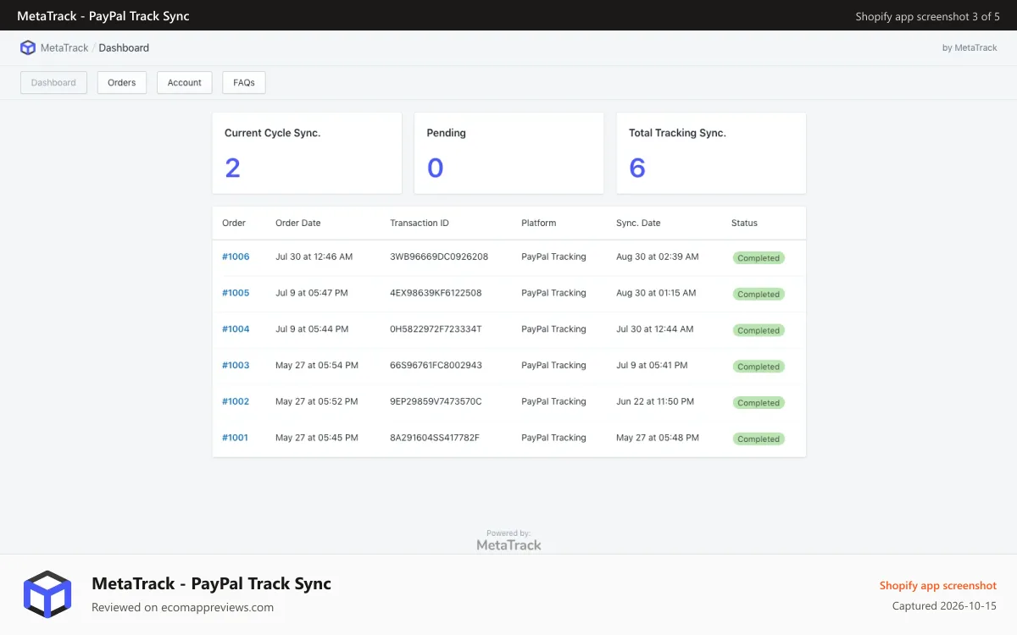This screenshot has height=635, width=1017.
Task: Click the Platform column header
Action: (539, 223)
